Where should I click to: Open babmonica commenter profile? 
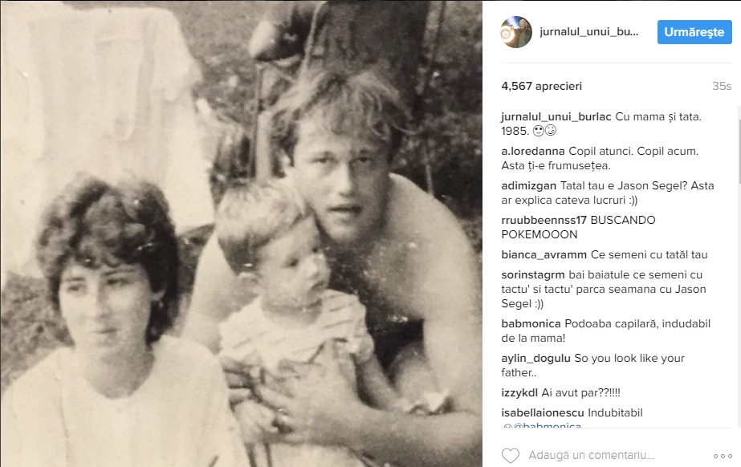click(x=531, y=323)
